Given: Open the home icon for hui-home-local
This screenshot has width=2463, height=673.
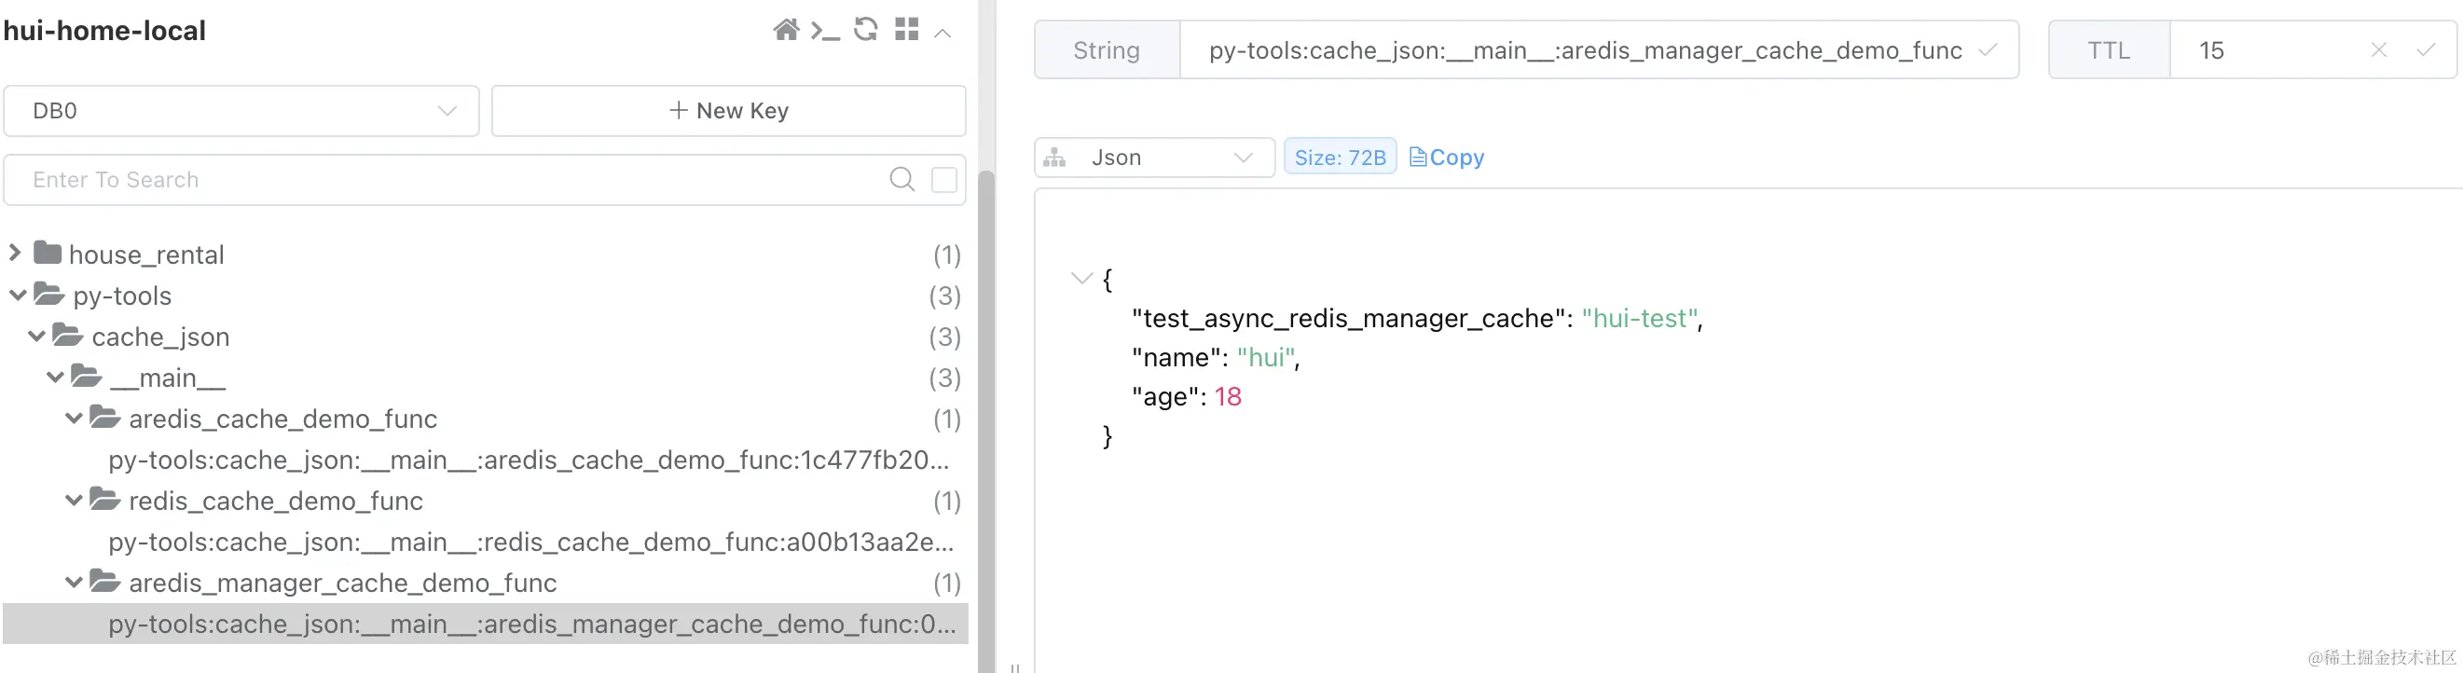Looking at the screenshot, I should pos(786,30).
